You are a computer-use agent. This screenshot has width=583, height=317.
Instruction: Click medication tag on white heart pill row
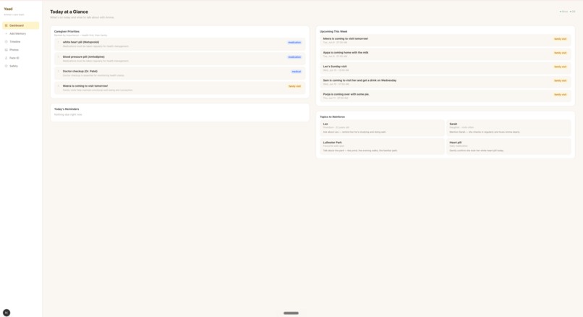(x=294, y=43)
